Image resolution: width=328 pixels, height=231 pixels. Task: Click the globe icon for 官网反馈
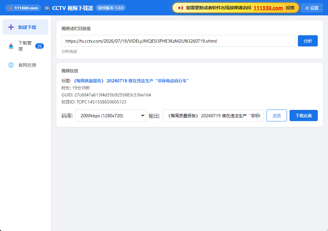point(11,65)
